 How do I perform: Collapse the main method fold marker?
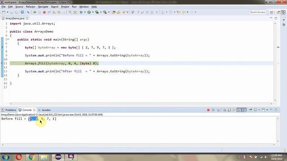(x=9, y=39)
